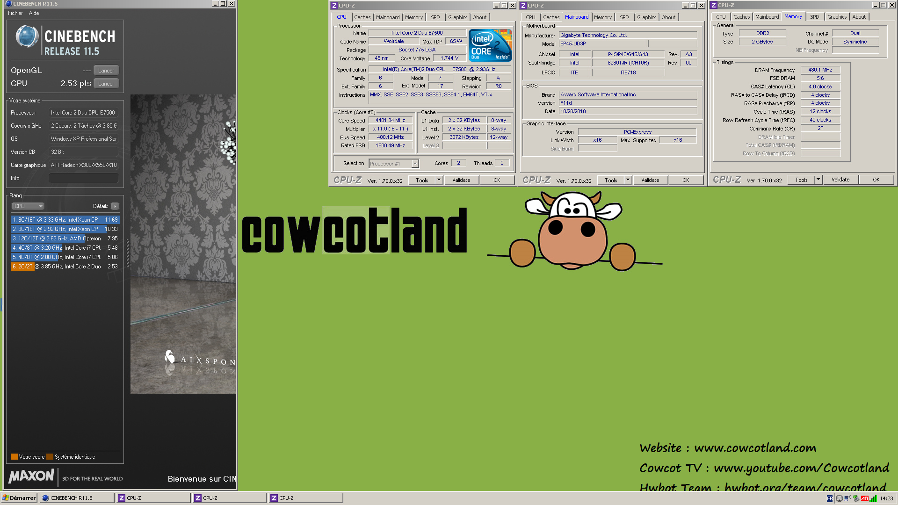The height and width of the screenshot is (505, 898).
Task: Click Validate in Memory CPU-Z window
Action: coord(840,180)
